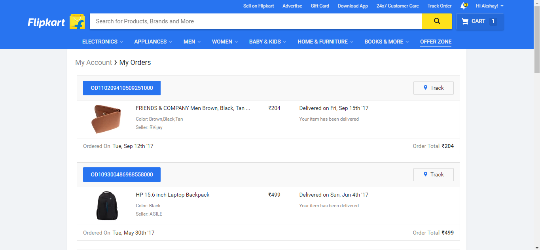540x250 pixels.
Task: Go to My Account breadcrumb
Action: coord(94,62)
